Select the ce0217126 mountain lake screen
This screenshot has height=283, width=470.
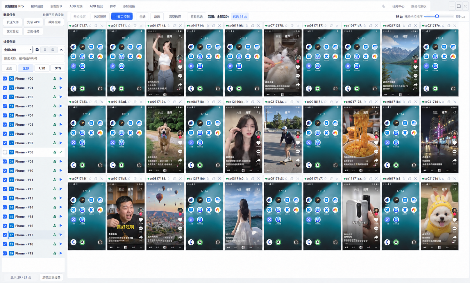click(401, 63)
